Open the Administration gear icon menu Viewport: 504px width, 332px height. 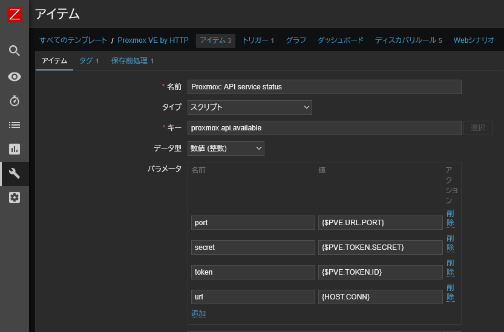15,197
